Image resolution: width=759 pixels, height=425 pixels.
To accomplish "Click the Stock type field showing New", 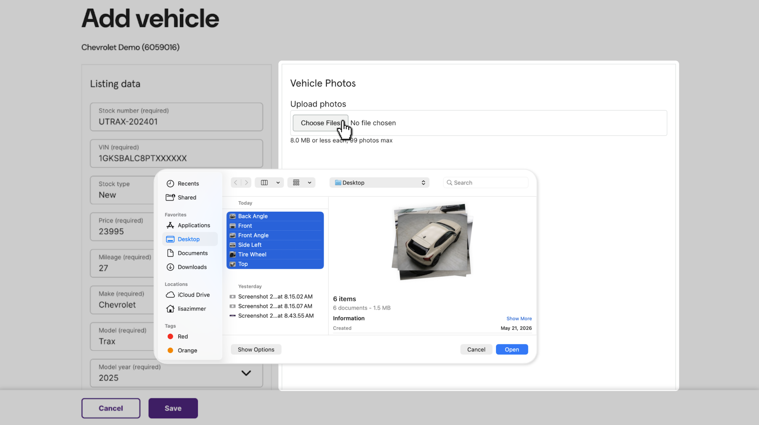I will 122,190.
